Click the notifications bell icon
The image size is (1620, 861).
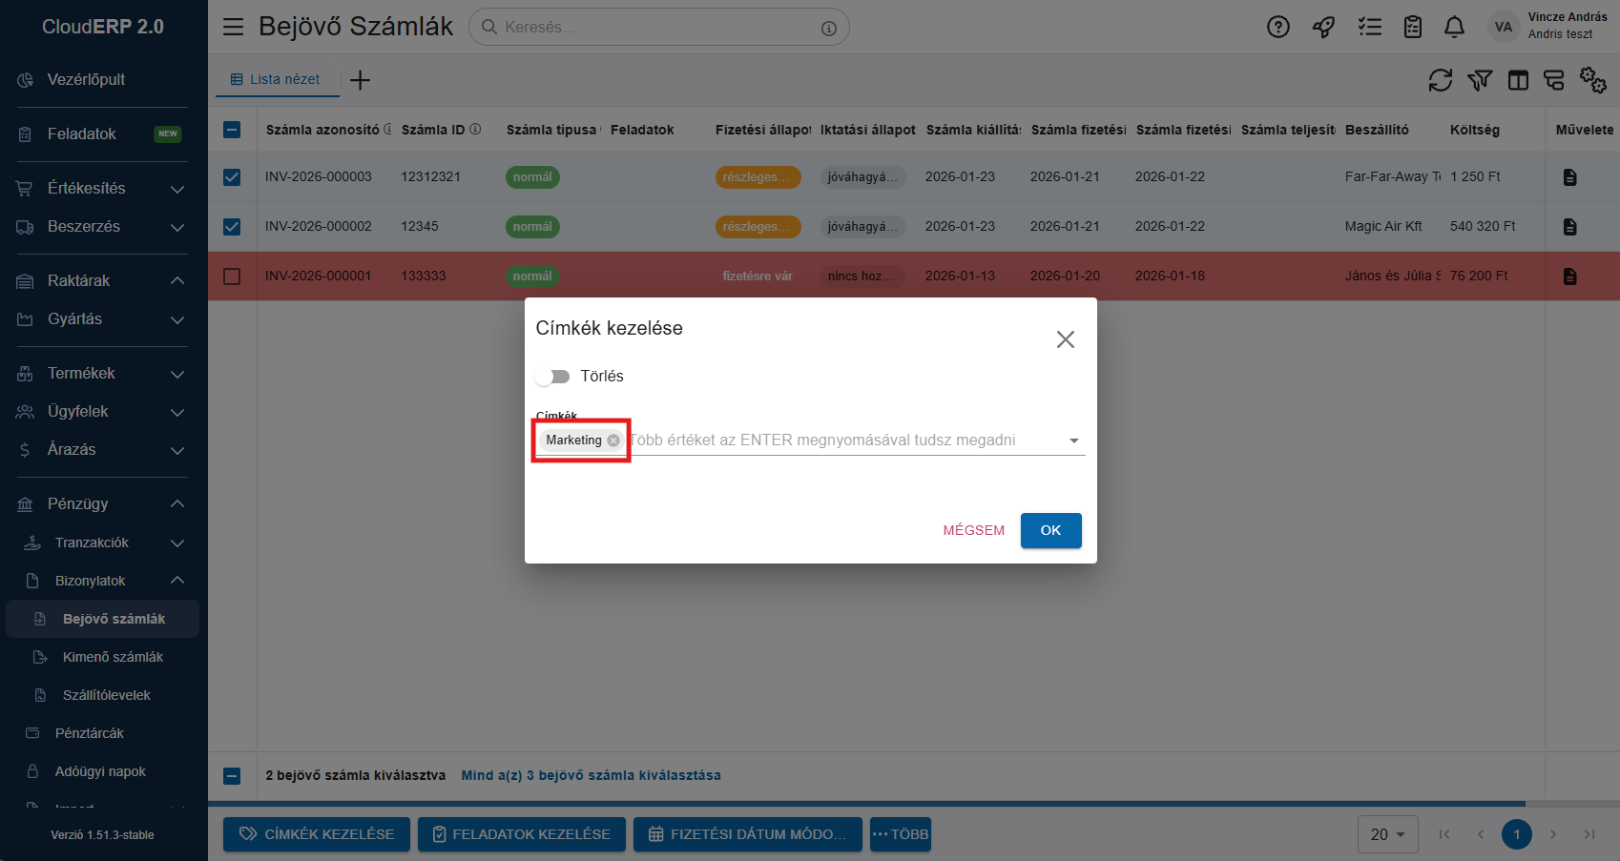(x=1454, y=27)
